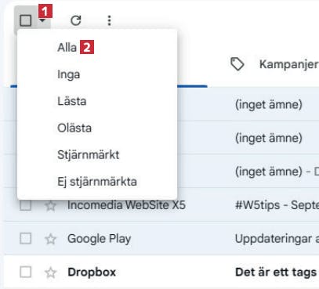Star the Google Play email
The height and width of the screenshot is (289, 319).
50,239
